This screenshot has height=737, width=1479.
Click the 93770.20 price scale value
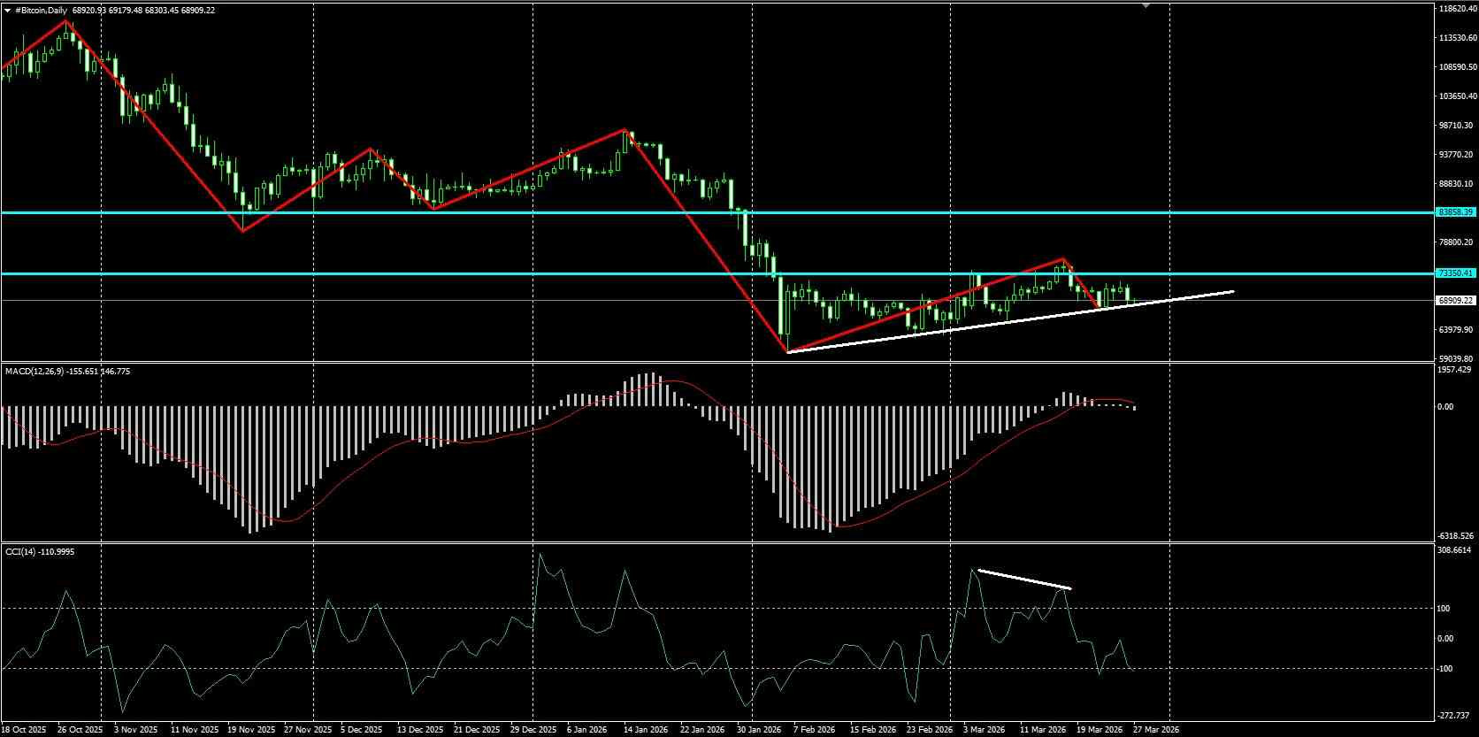pyautogui.click(x=1456, y=154)
